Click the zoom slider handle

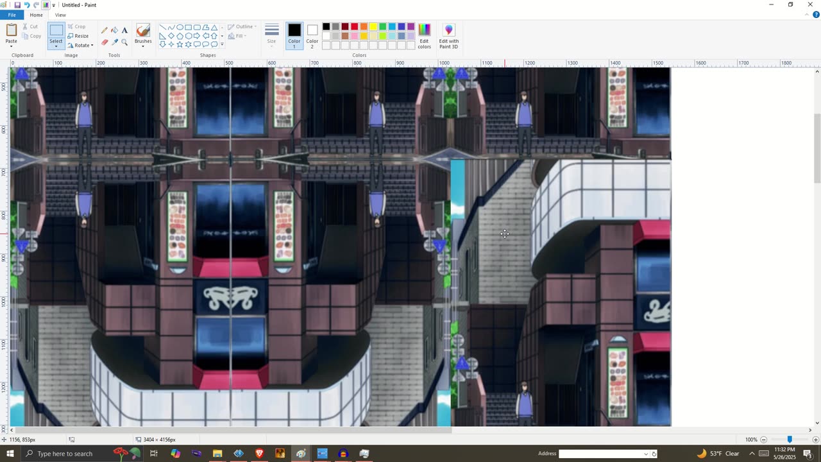790,440
